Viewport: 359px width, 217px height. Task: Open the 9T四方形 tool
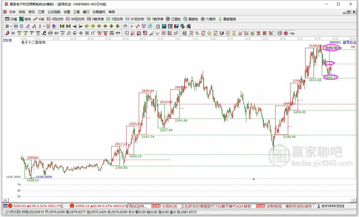[x=135, y=19]
